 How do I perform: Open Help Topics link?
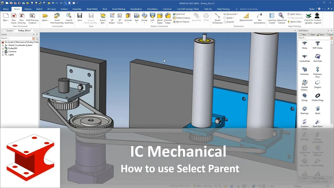point(295,14)
